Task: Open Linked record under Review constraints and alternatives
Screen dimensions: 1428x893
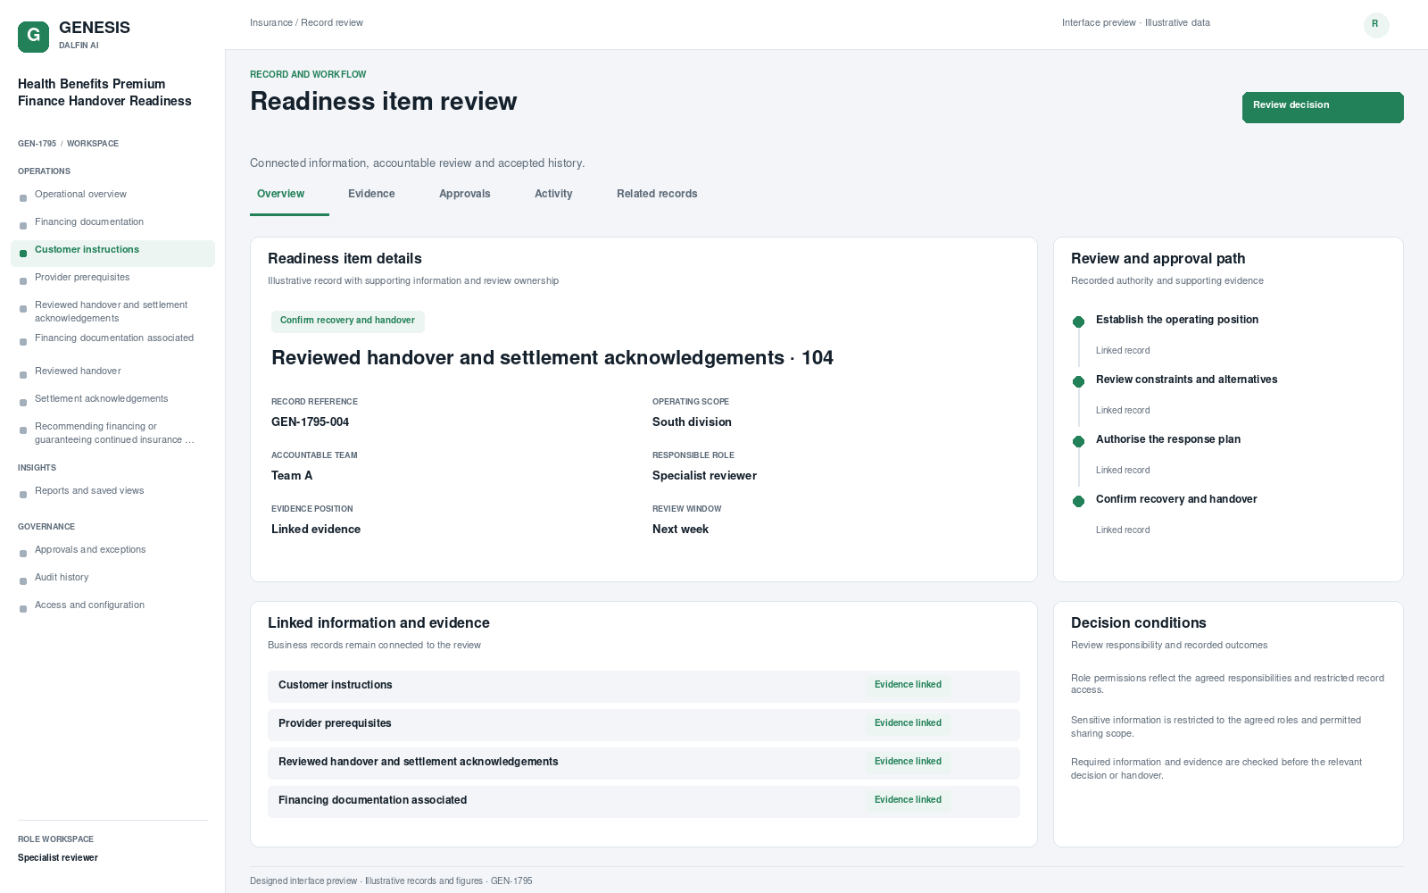Action: 1123,411
